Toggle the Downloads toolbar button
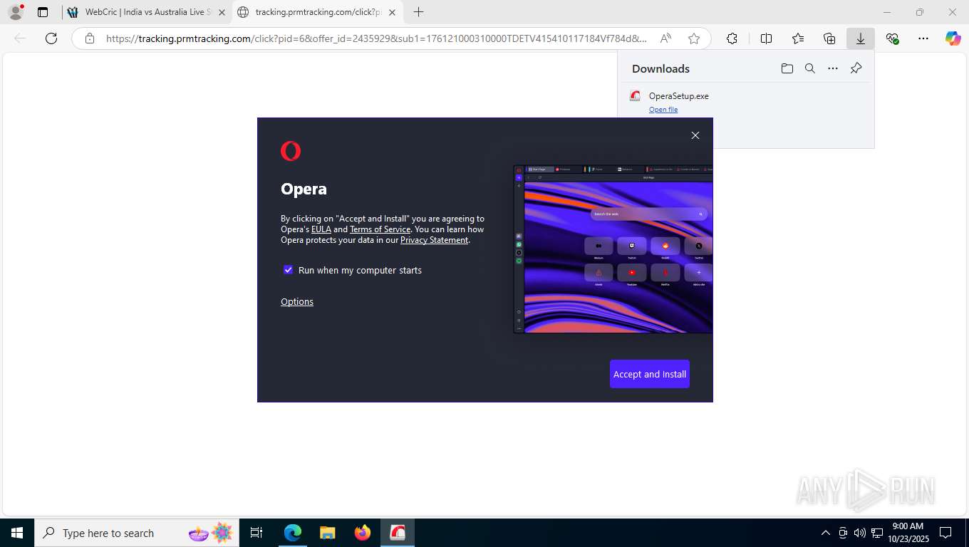The image size is (969, 547). pos(861,38)
